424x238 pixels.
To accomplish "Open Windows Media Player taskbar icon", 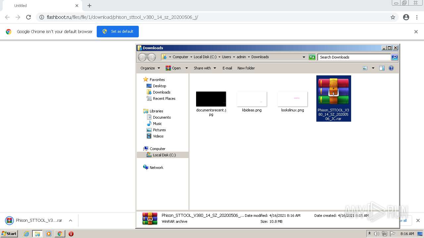I will pyautogui.click(x=49, y=234).
